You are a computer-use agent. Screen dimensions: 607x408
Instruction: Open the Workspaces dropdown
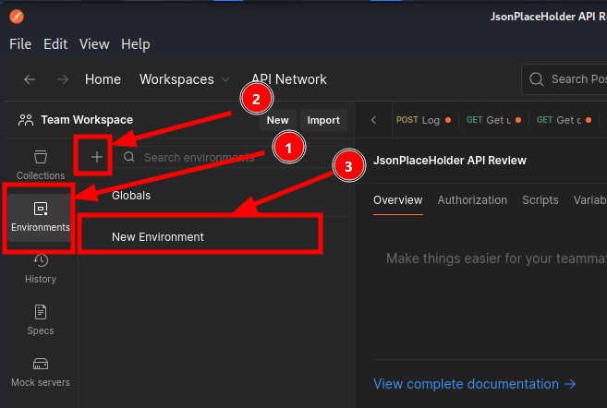coord(184,79)
